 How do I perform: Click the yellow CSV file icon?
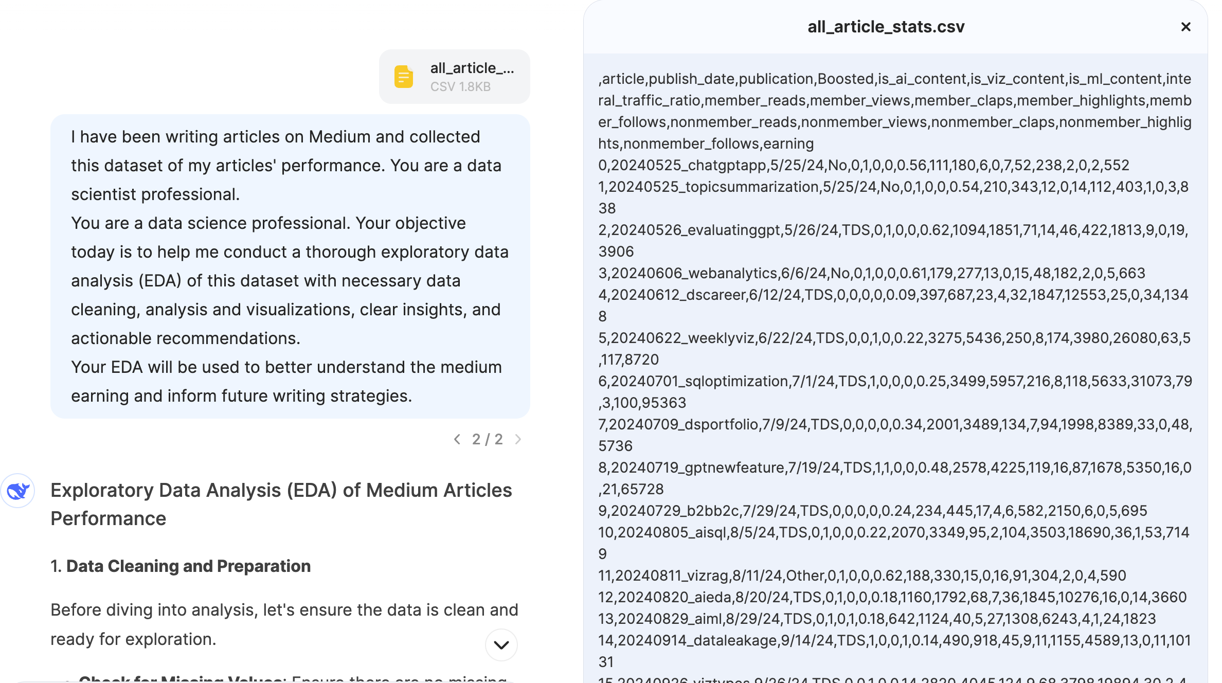coord(404,77)
